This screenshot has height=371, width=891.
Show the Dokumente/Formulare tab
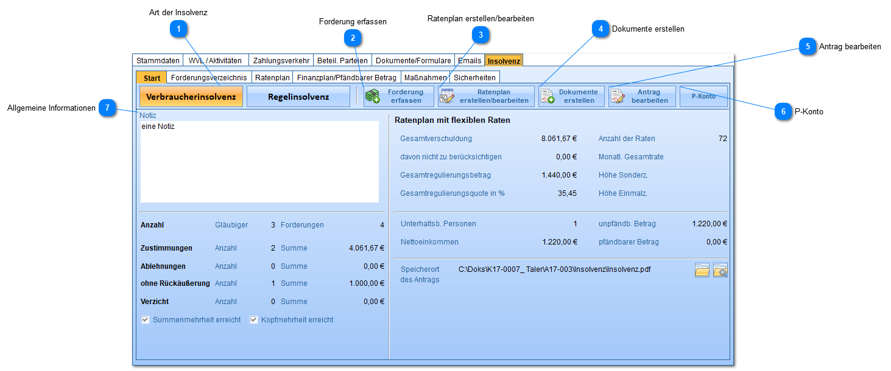point(414,61)
